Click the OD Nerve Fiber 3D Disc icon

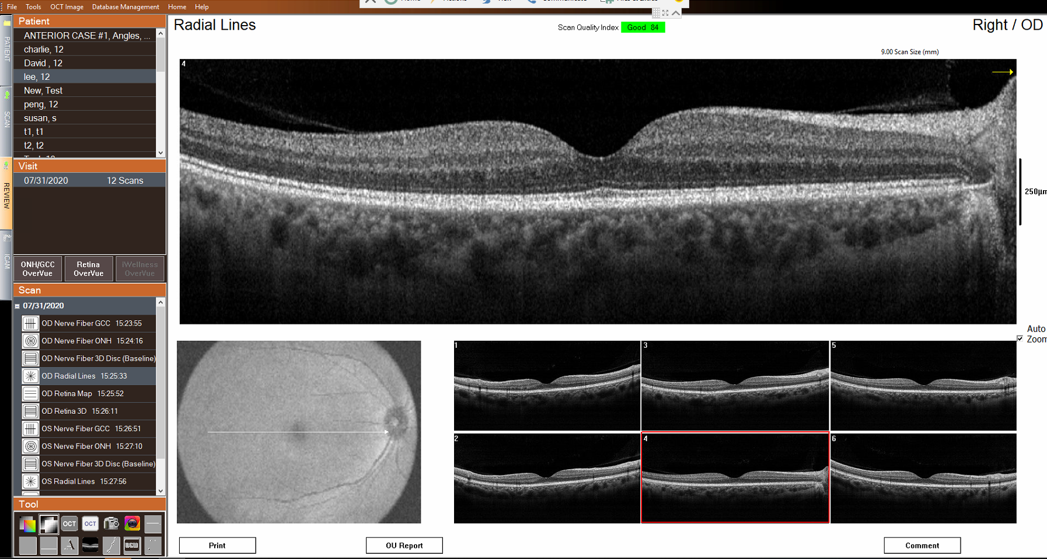tap(30, 358)
